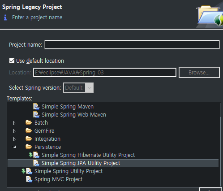Choose Simple Spring Hibernate Utility Project
223x191 pixels.
click(88, 155)
